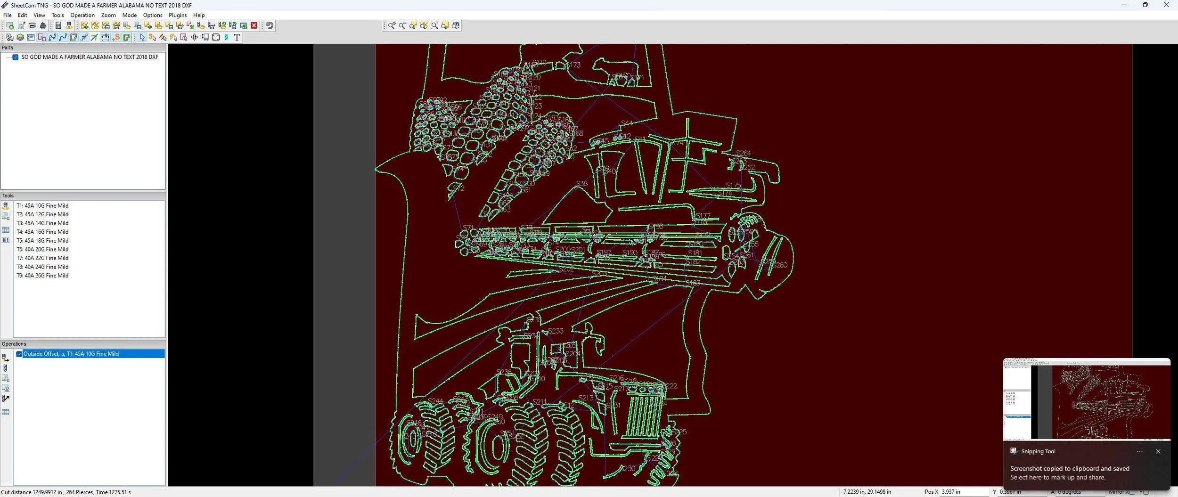
Task: Click the Pos X input field
Action: tap(964, 492)
